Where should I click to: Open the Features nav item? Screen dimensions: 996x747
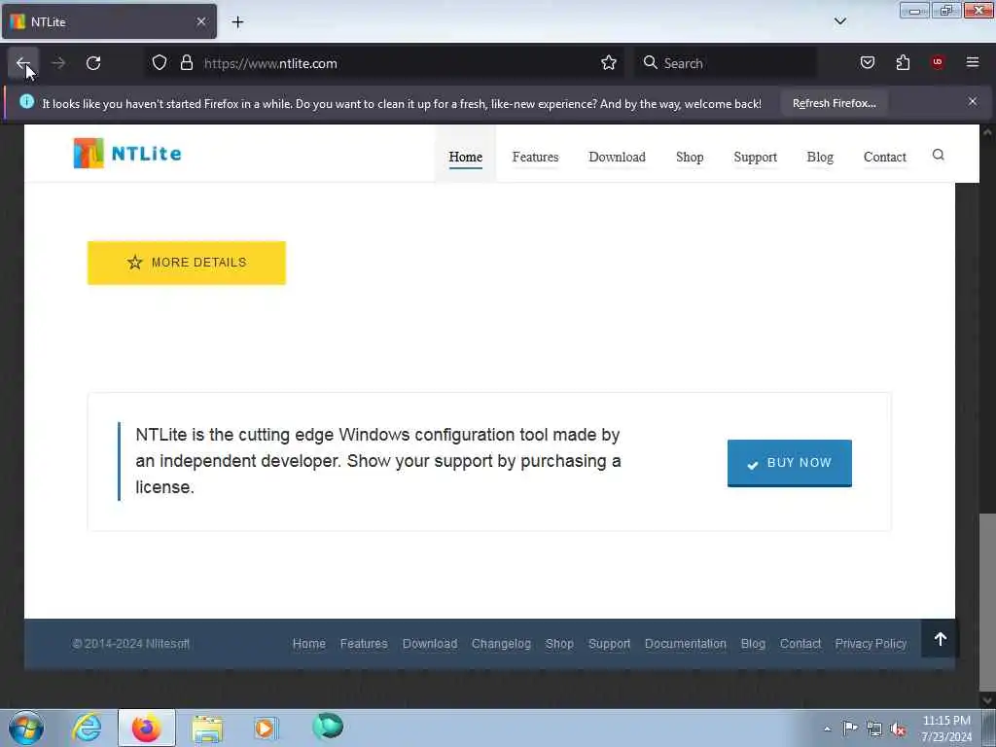pos(536,157)
